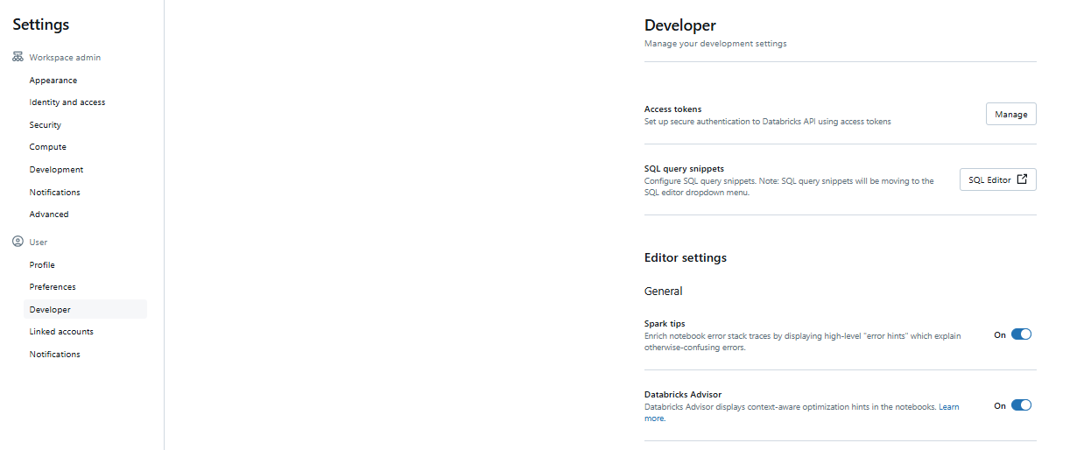Open user Notifications at bottom of sidebar

[55, 355]
